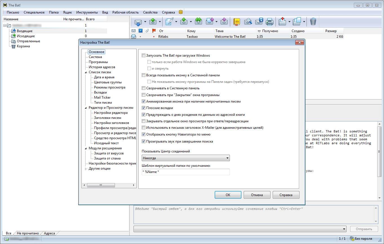Click the Отправленные sent folder icon

click(x=13, y=41)
